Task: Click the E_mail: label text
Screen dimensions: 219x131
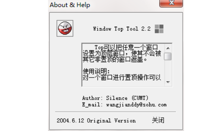Action: tap(91, 105)
